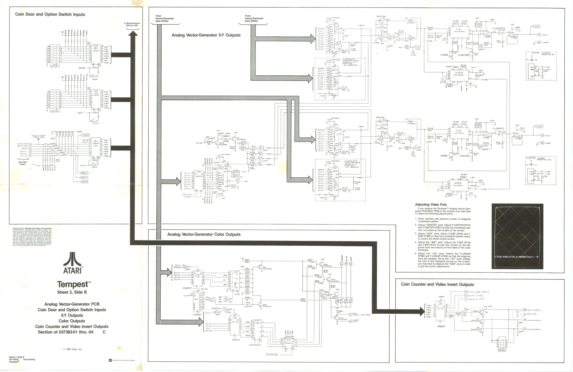The image size is (573, 372).
Task: Click the L12 DIP SW block
Action: coord(55,101)
